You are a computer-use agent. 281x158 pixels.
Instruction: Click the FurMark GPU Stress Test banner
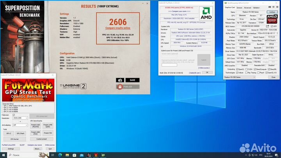click(28, 90)
